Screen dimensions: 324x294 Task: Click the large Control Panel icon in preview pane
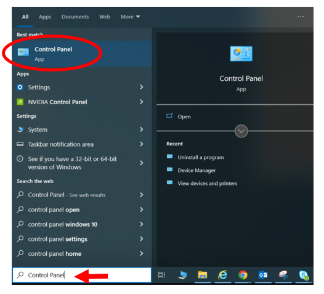click(x=241, y=54)
